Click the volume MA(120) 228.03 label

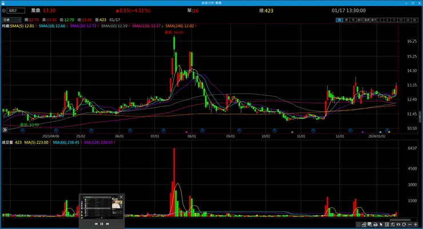[x=98, y=143]
